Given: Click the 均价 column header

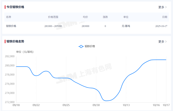Looking at the screenshot, I should click(x=85, y=17).
